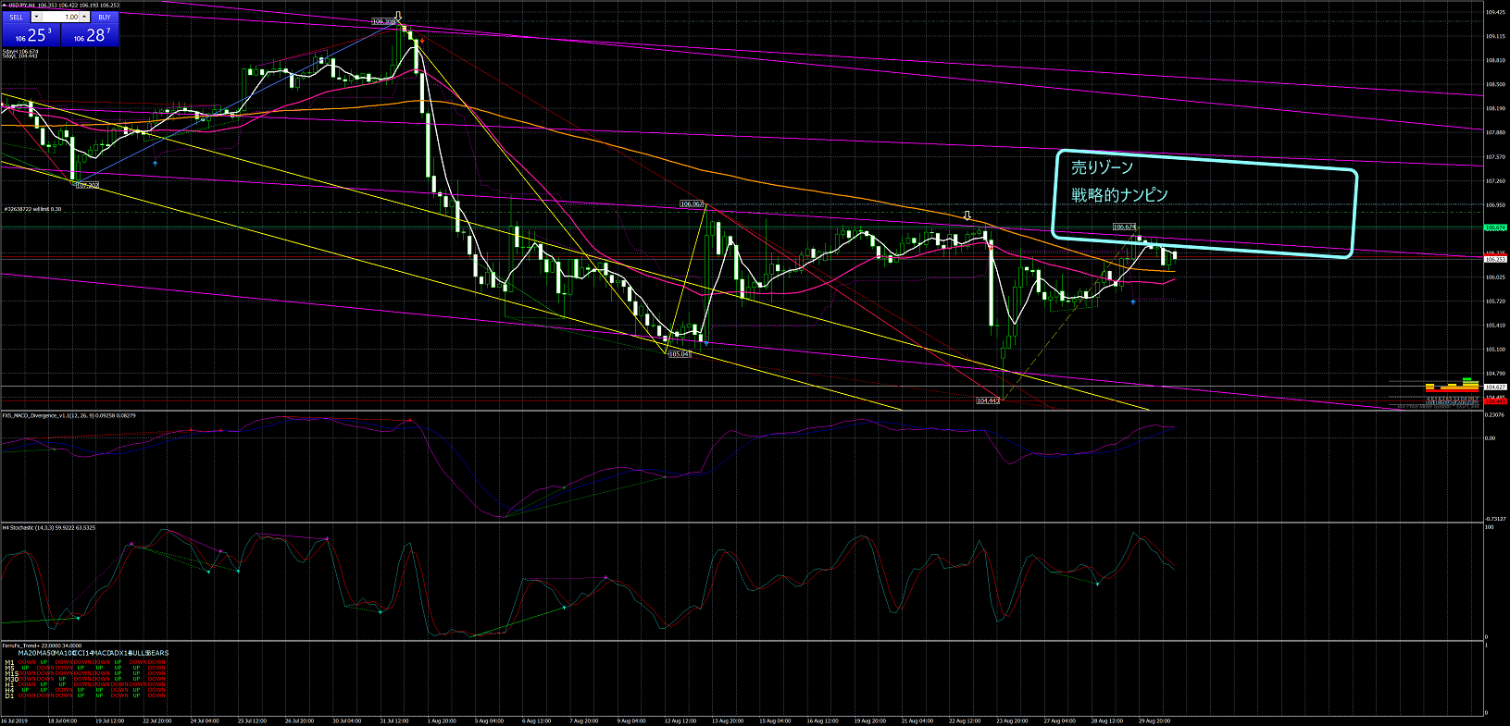
Task: Click the SELL button in trade panel
Action: click(16, 17)
